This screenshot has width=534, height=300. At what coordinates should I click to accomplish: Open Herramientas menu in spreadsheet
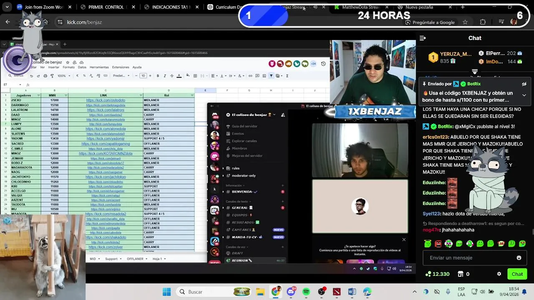(x=99, y=67)
